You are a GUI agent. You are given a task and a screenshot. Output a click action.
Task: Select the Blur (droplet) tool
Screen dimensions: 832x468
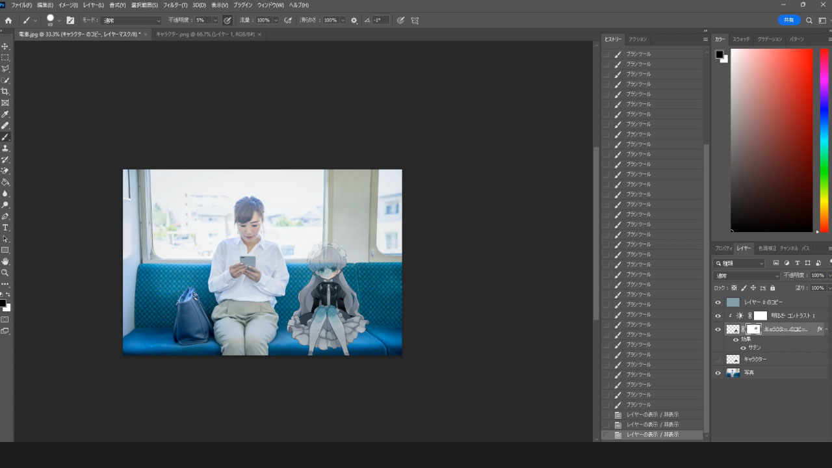tap(5, 194)
